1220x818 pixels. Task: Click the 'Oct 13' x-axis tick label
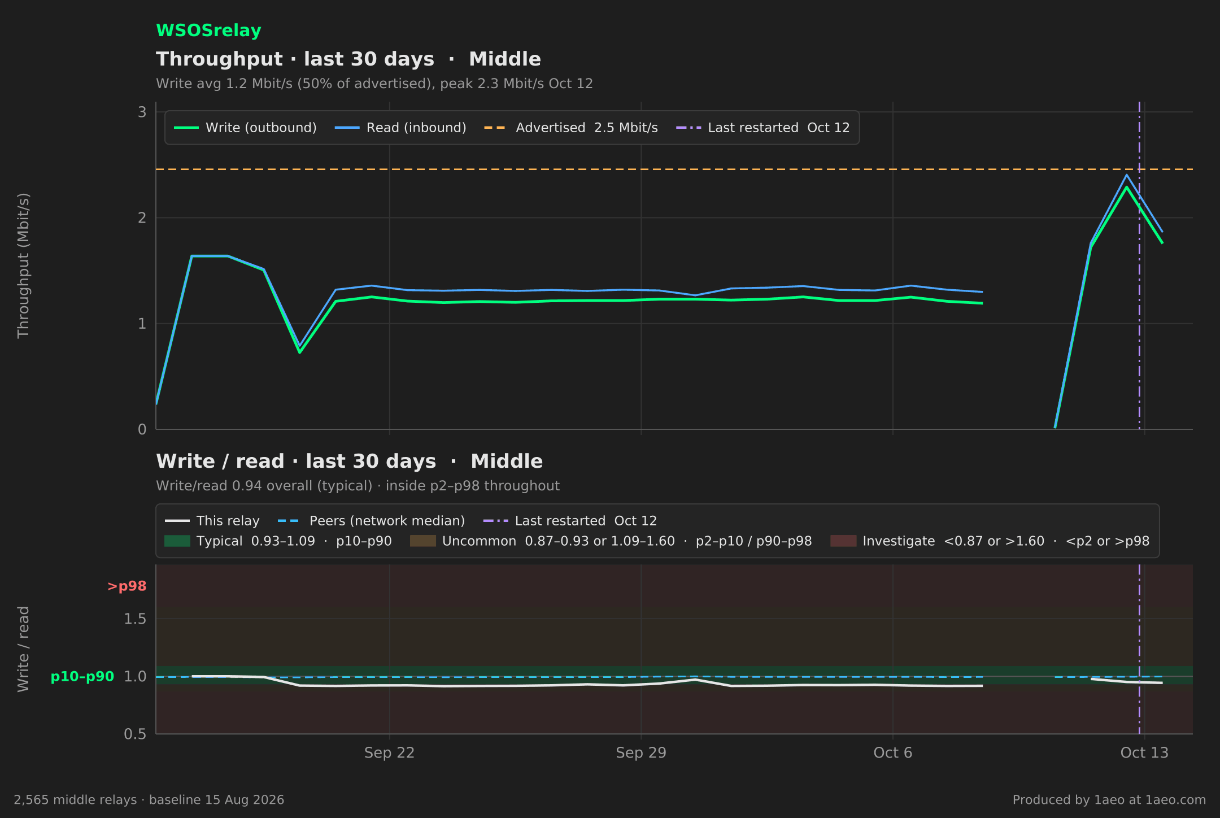pos(1144,753)
